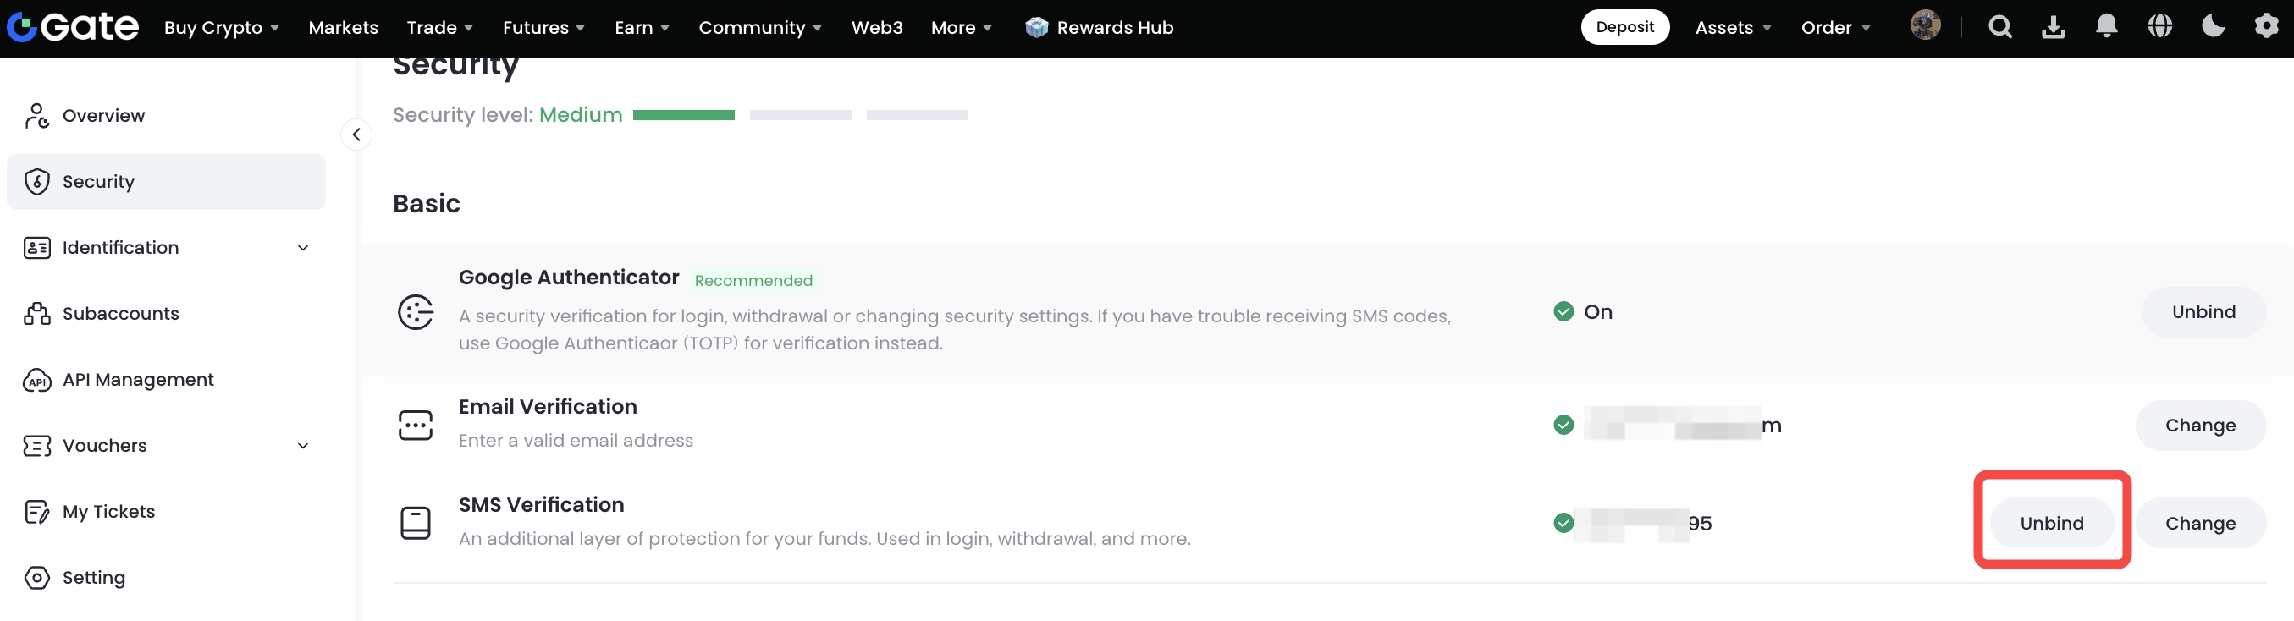
Task: Click the globe language icon
Action: (2159, 27)
